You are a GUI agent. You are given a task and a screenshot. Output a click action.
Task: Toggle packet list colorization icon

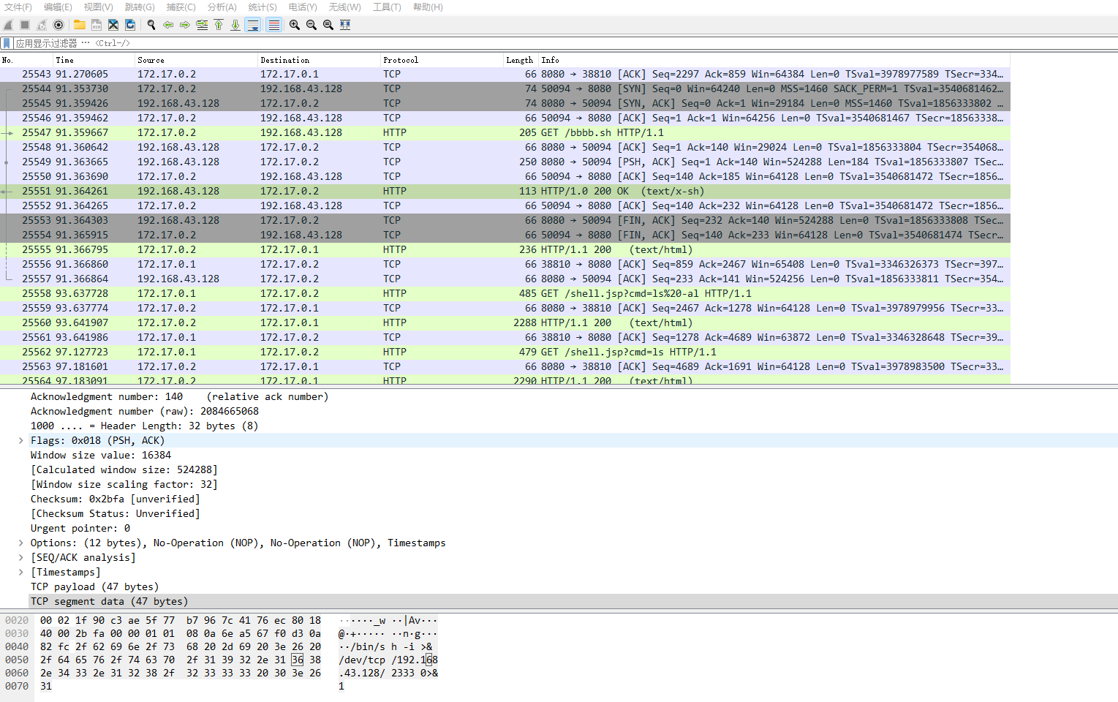(x=273, y=25)
